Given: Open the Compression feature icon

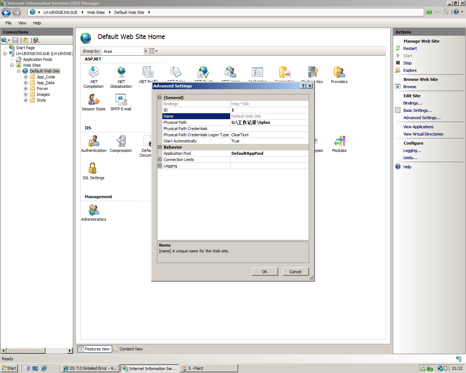Looking at the screenshot, I should pyautogui.click(x=121, y=141).
